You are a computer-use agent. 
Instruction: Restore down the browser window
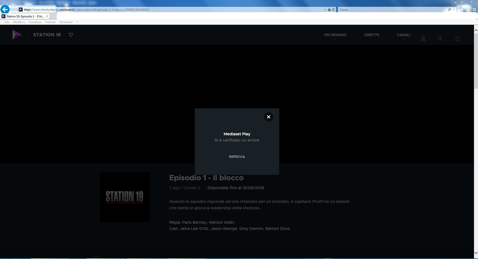tap(462, 2)
